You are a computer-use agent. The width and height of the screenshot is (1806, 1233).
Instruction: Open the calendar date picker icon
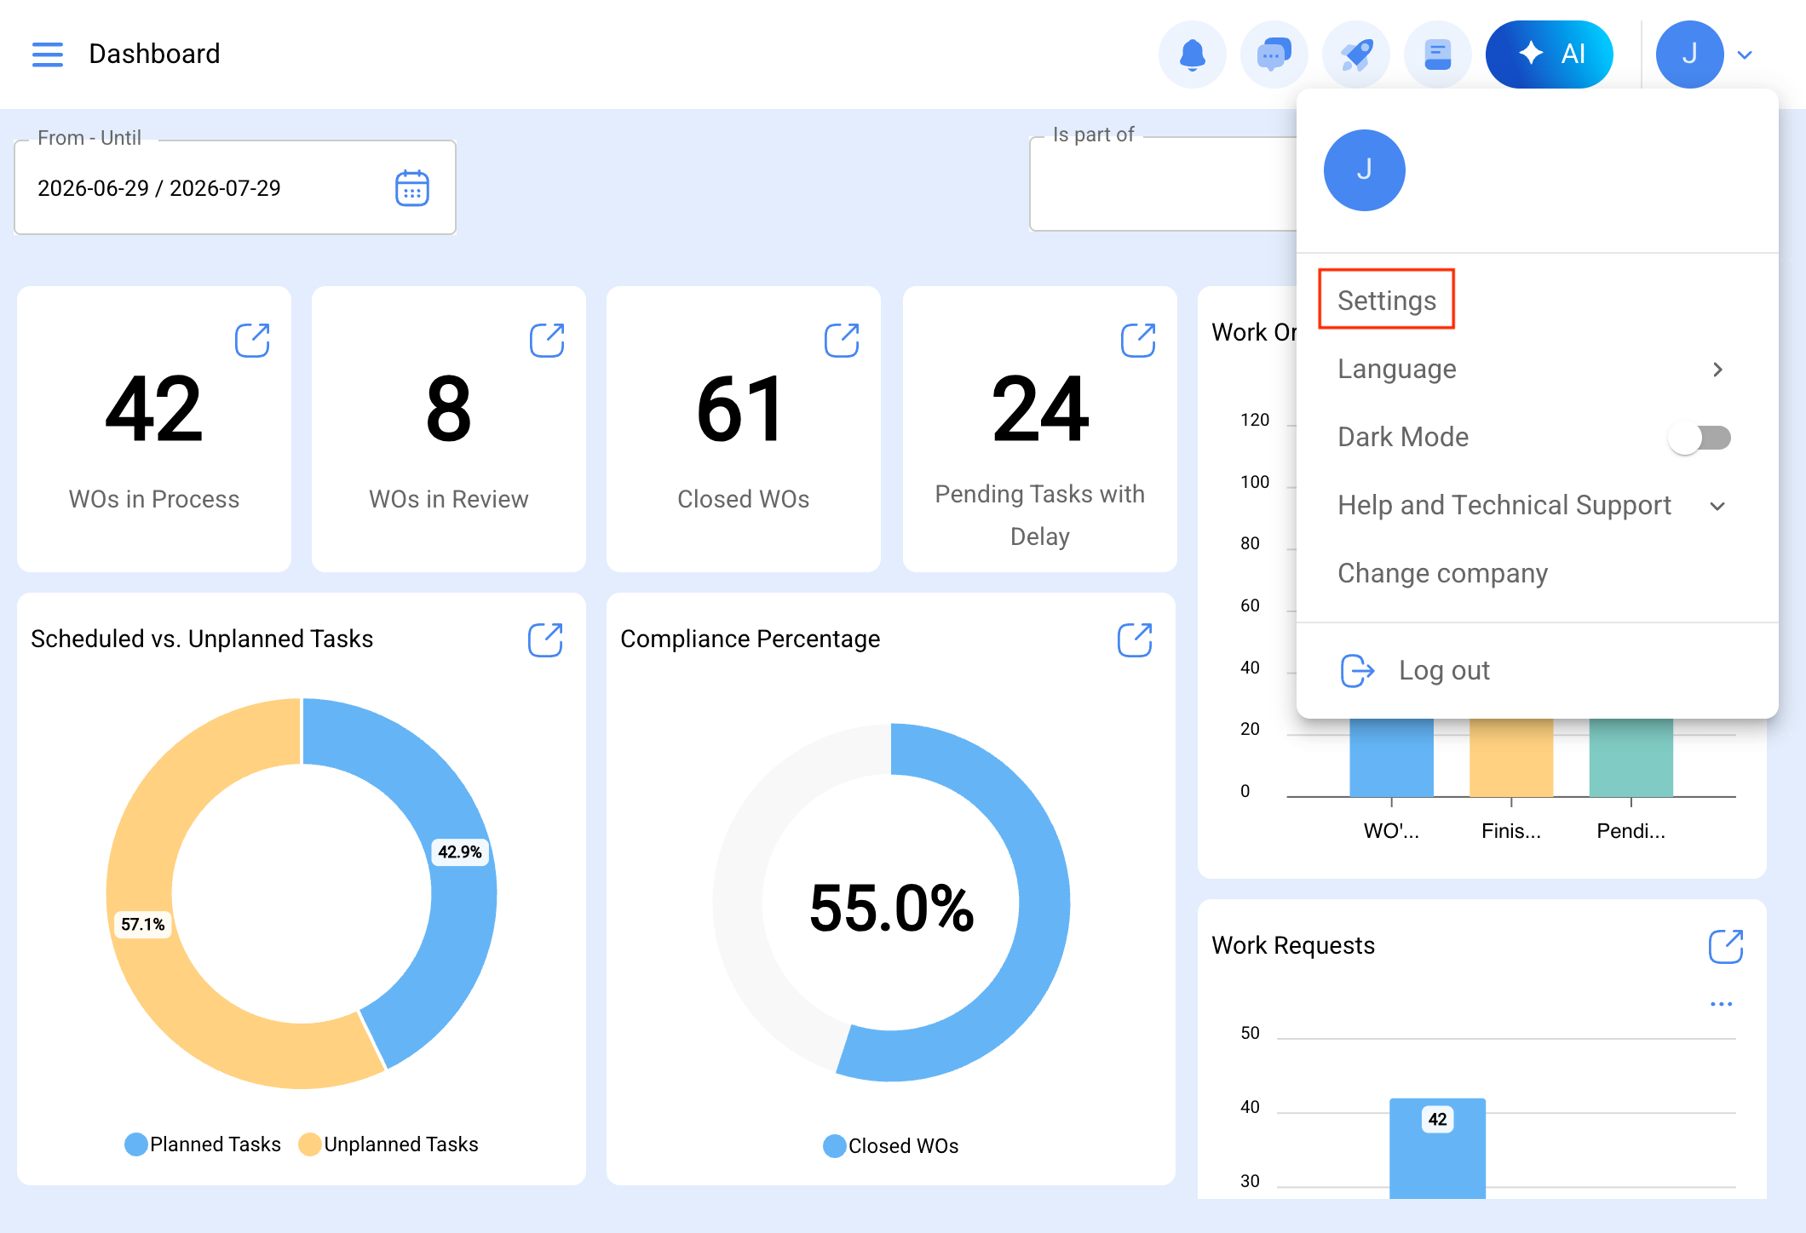coord(412,188)
